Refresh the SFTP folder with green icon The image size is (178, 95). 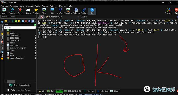[16, 21]
